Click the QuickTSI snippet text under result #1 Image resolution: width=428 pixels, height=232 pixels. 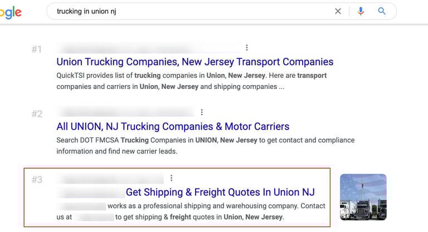[192, 81]
